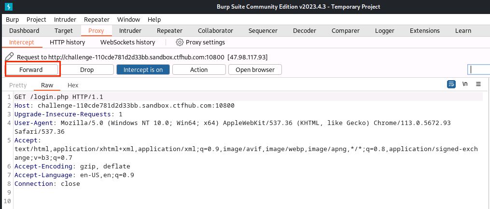This screenshot has height=209, width=490.
Task: Select the Intercept sub-tab
Action: pos(22,42)
